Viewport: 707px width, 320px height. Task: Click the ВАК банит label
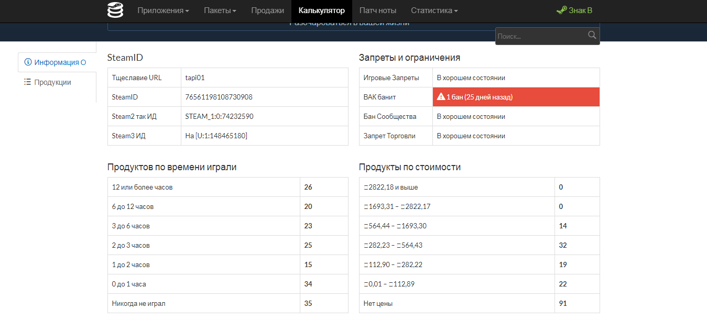tap(380, 97)
